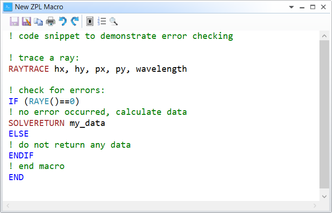The width and height of the screenshot is (332, 213).
Task: Click the SOLVERETURN keyword
Action: (36, 123)
